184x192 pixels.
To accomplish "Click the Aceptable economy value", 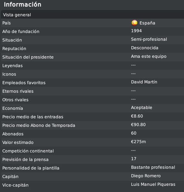I will 141,107.
